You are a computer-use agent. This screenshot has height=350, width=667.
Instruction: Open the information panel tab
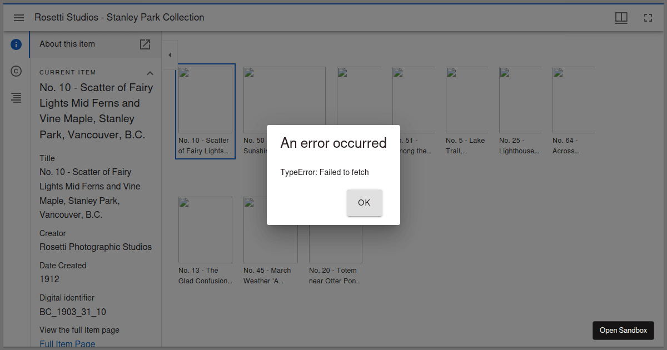tap(16, 44)
